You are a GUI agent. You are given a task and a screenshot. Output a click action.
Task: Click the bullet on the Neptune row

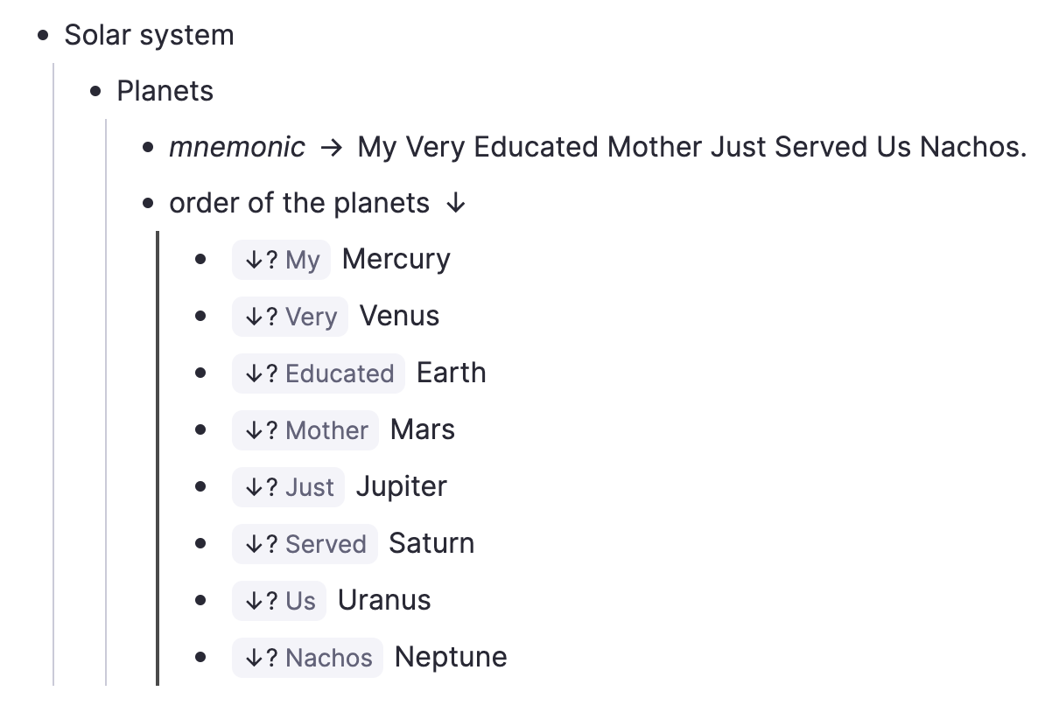point(201,658)
